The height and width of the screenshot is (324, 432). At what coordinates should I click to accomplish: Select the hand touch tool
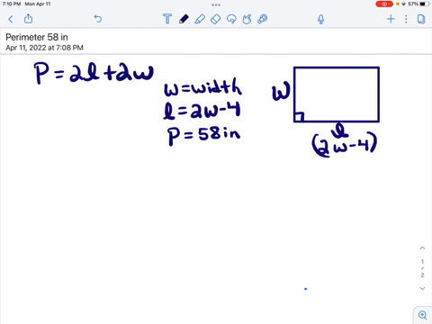[x=247, y=19]
